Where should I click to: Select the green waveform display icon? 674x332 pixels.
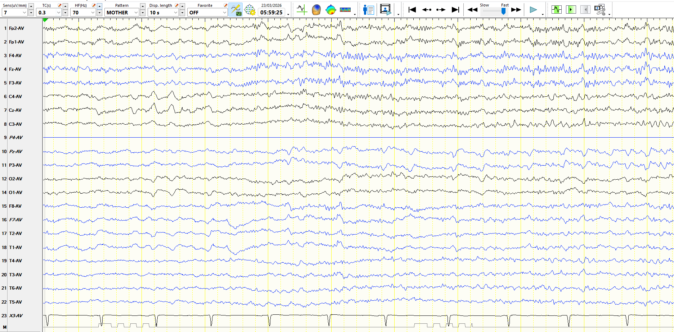(x=556, y=10)
